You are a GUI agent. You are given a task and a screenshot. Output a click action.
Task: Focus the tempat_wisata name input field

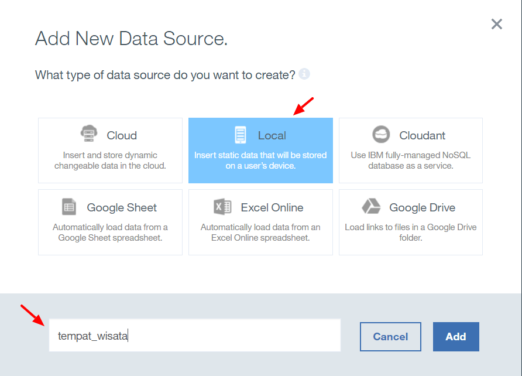[x=194, y=336]
